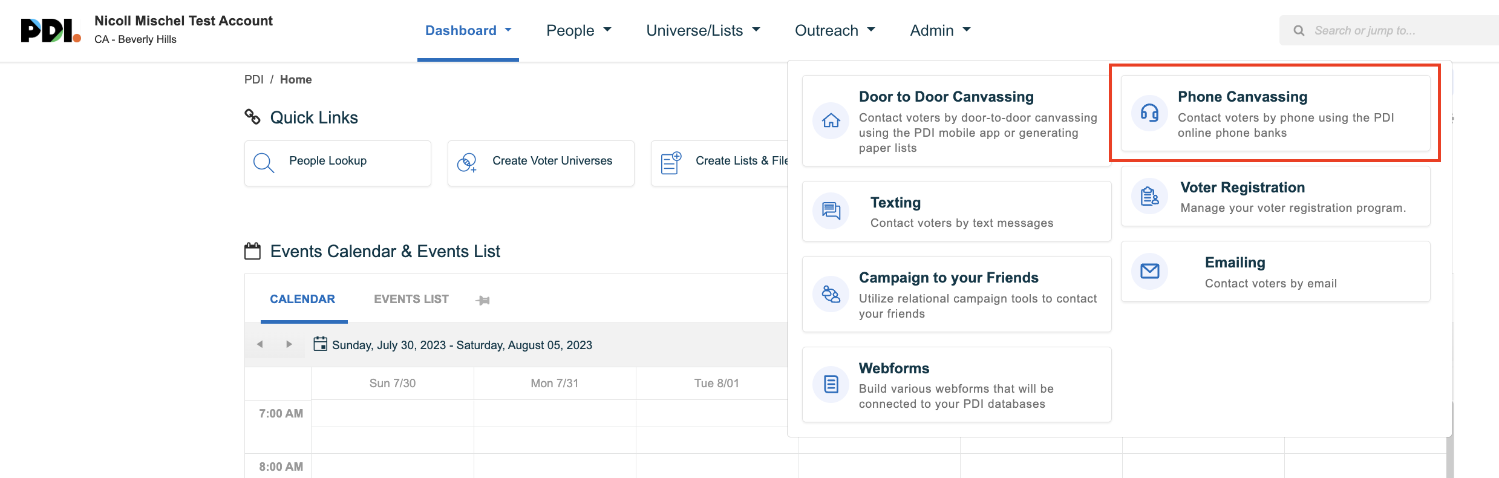Screen dimensions: 1499x478
Task: Go to next week in calendar
Action: pyautogui.click(x=289, y=344)
